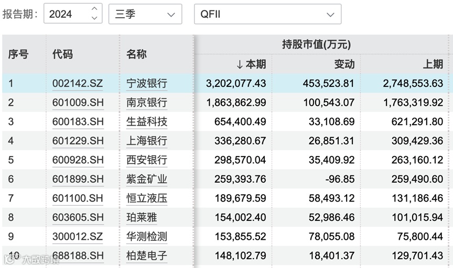Select the value 336,280.67
Image resolution: width=453 pixels, height=268 pixels.
point(240,140)
